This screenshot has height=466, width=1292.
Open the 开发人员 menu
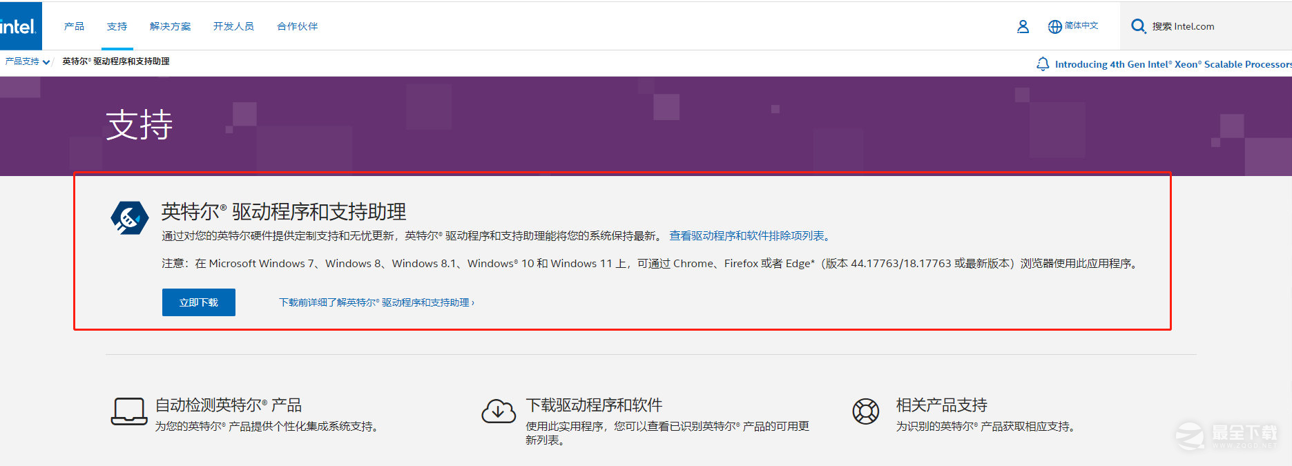[x=233, y=26]
